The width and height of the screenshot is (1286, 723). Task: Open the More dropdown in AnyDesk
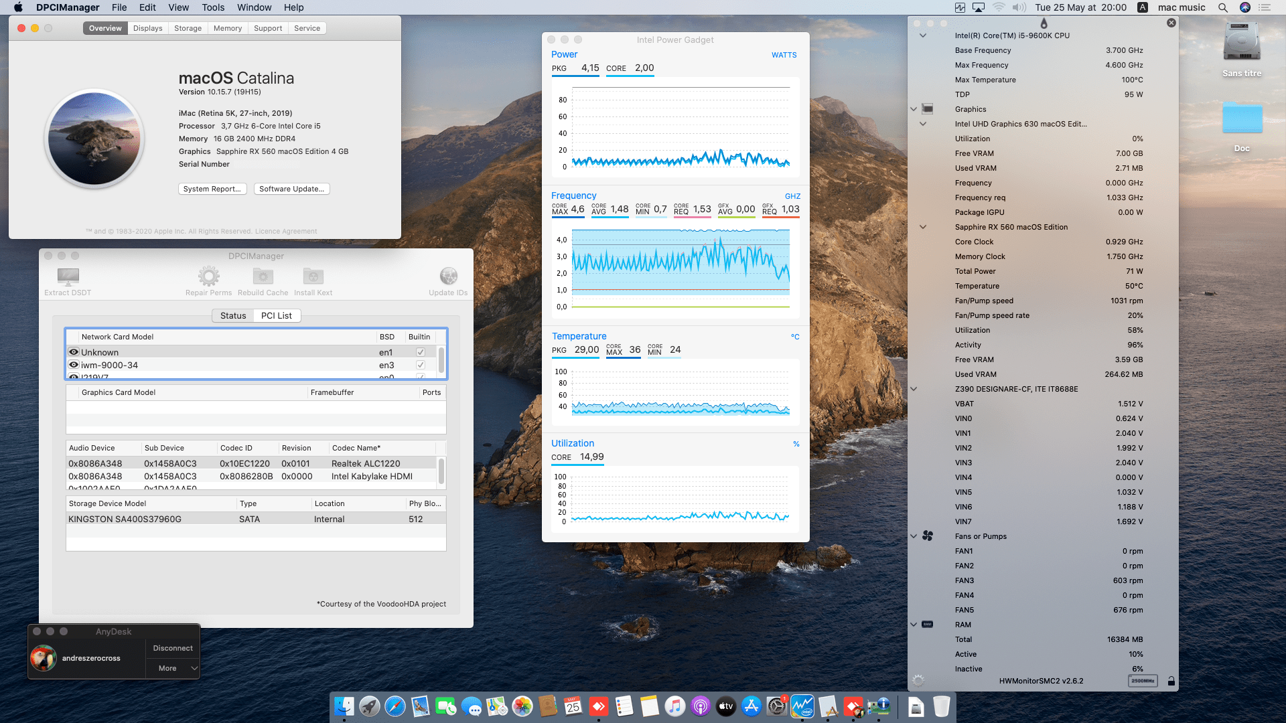173,668
